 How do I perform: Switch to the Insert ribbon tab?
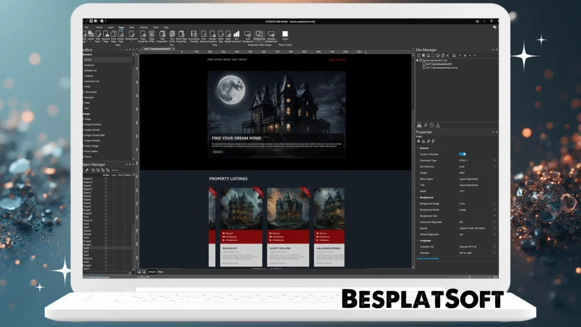[111, 27]
